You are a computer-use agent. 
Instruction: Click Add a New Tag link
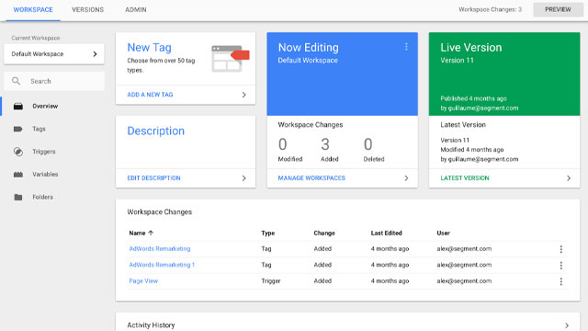point(150,95)
